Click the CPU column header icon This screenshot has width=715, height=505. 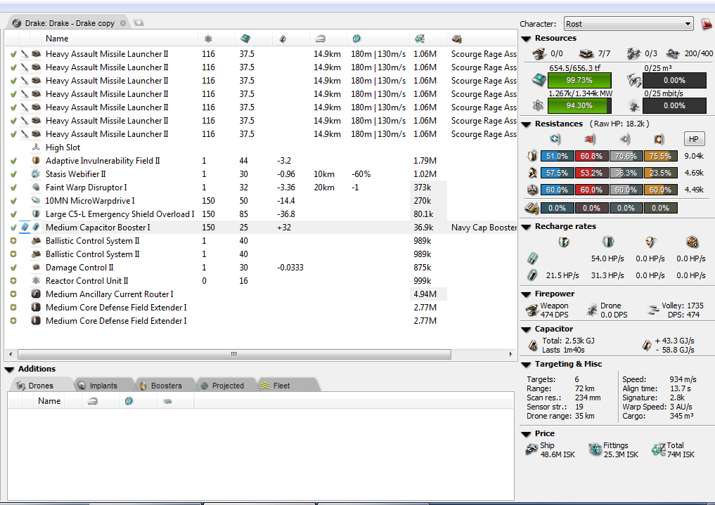point(245,39)
